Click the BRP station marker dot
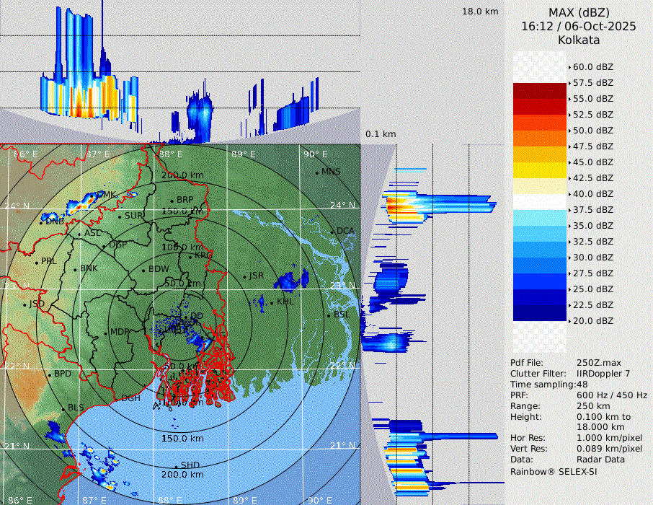This screenshot has width=653, height=505. (172, 201)
